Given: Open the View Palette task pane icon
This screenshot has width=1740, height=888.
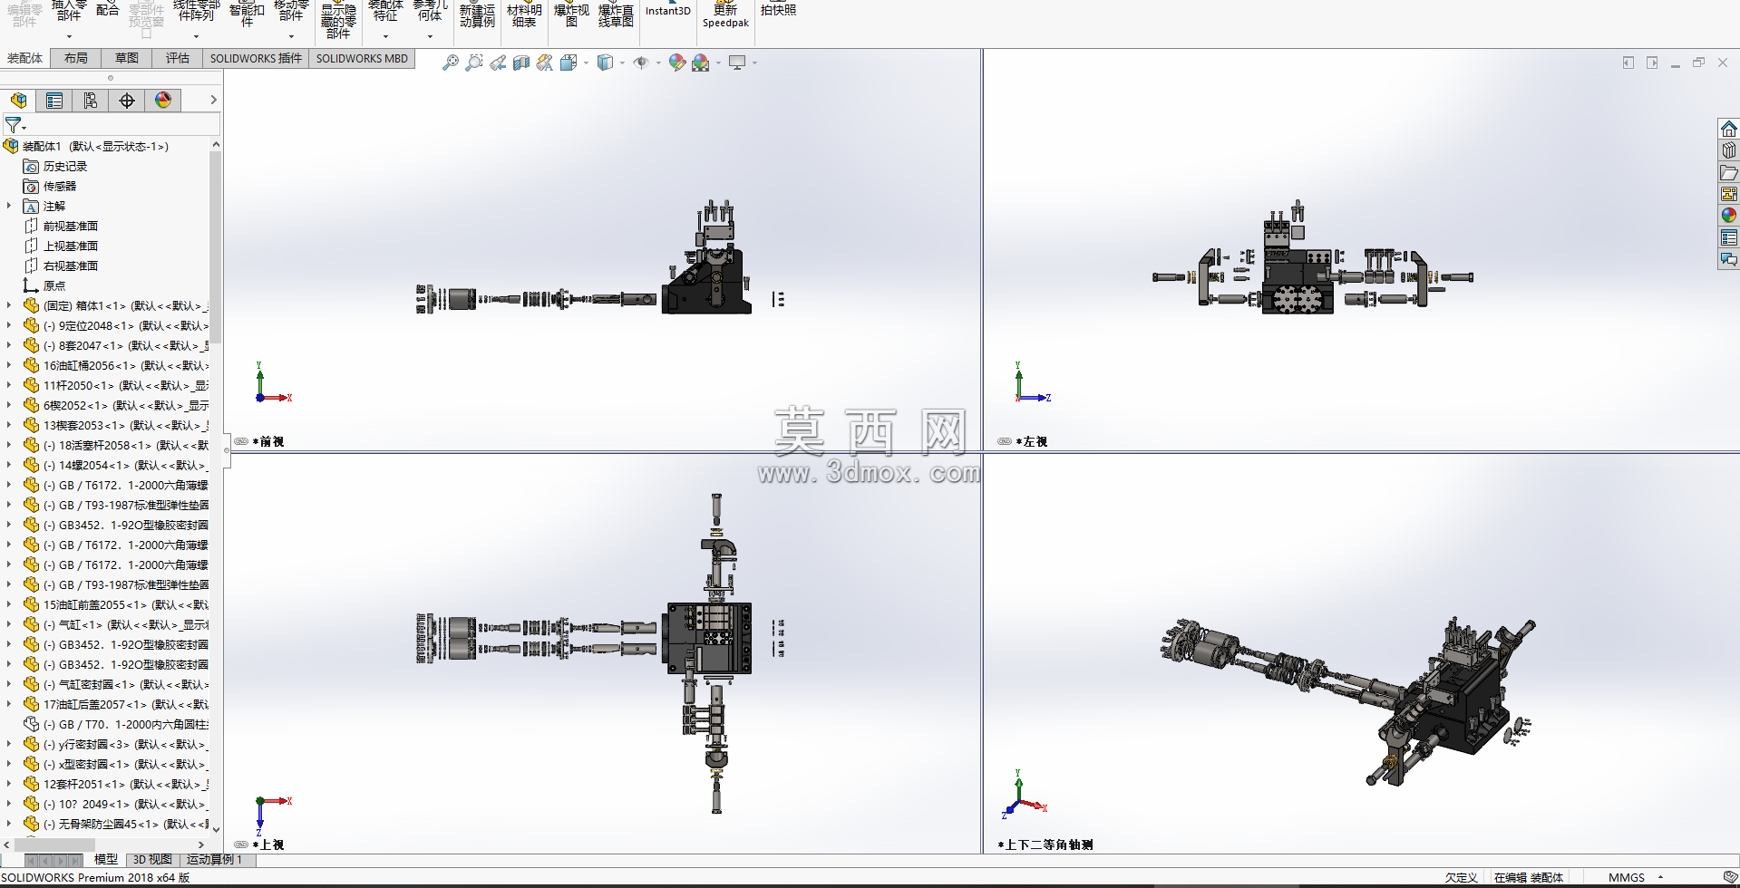Looking at the screenshot, I should tap(1729, 194).
